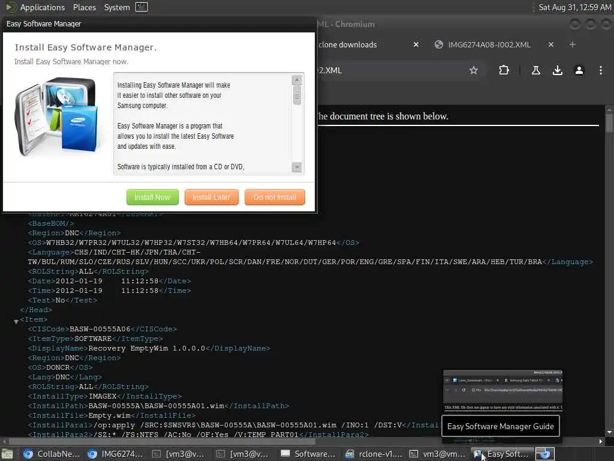Open the second [vm3@v... terminal taskbar item
Screen dimensions: 614x461
(x=243, y=454)
